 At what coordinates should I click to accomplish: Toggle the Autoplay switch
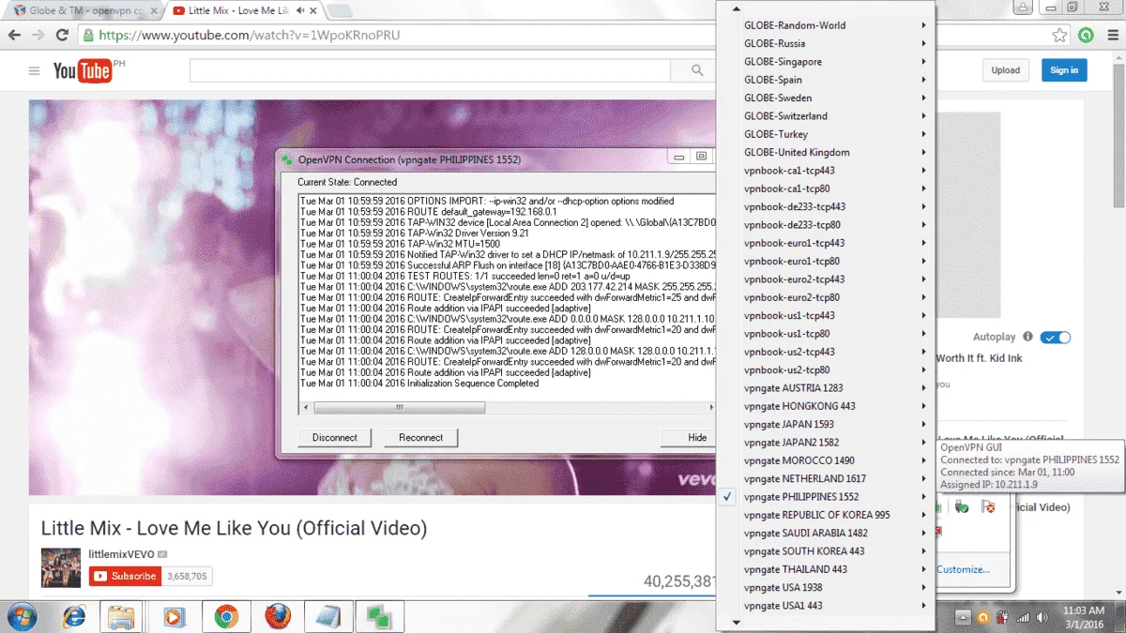(x=1056, y=337)
